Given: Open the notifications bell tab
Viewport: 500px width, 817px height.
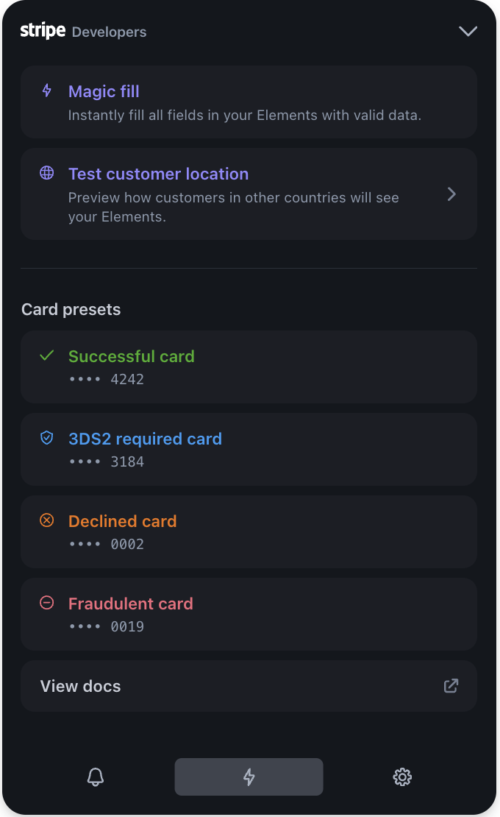Looking at the screenshot, I should (x=96, y=777).
